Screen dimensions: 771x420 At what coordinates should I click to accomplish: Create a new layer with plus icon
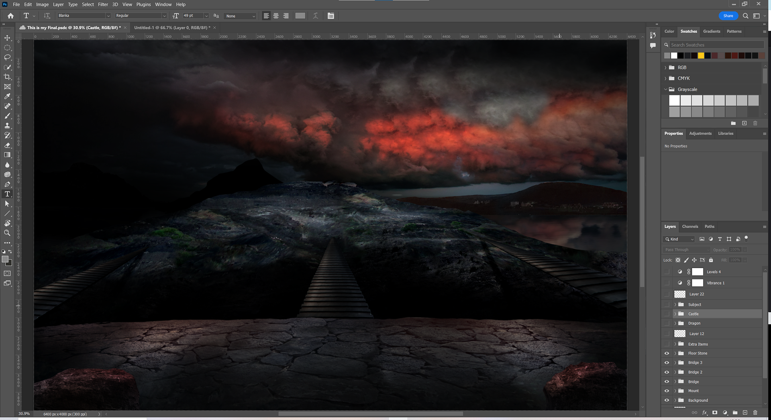(745, 412)
